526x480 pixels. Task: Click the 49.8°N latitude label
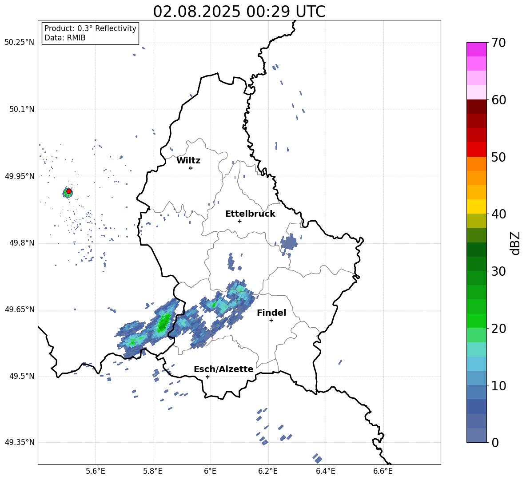click(21, 243)
